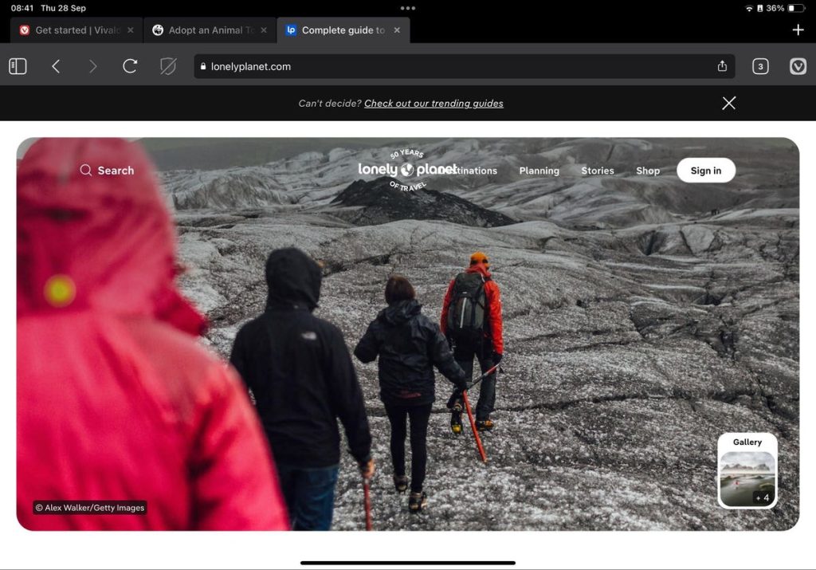Expand the Stories navigation menu

click(597, 171)
